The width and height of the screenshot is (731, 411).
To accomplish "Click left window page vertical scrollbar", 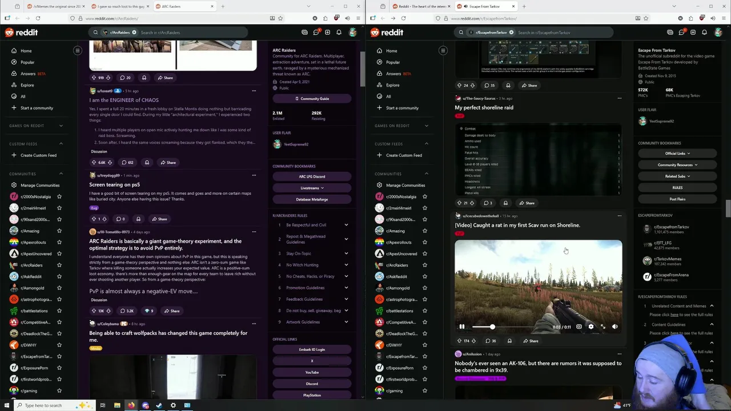I will tap(363, 68).
